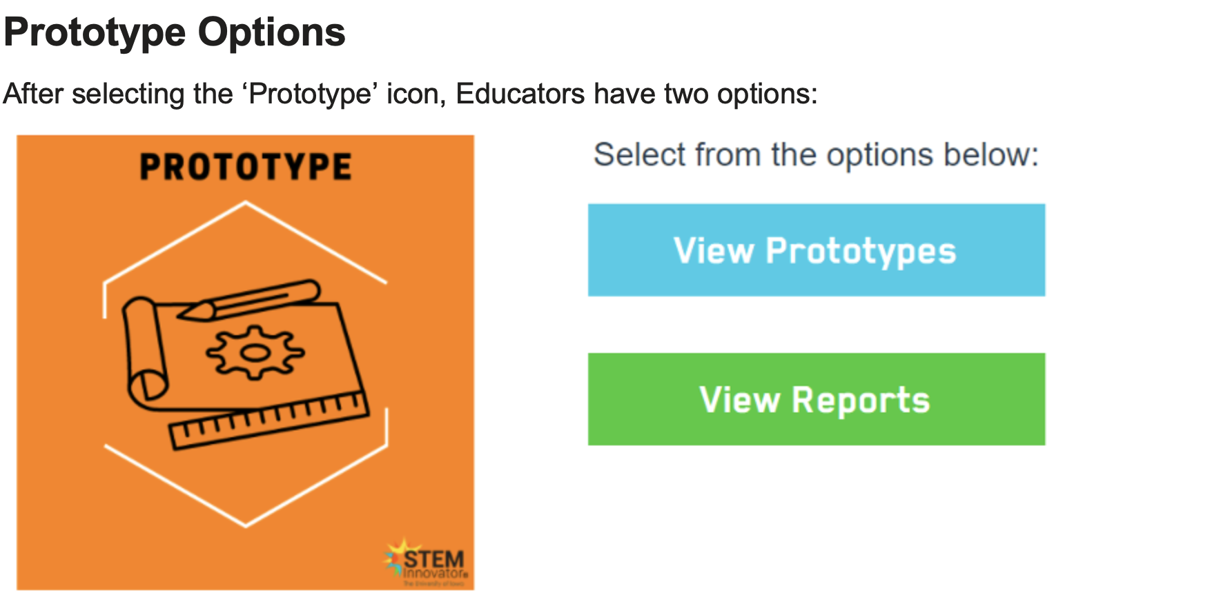
Task: Click 'Select from the options below' text
Action: point(816,154)
